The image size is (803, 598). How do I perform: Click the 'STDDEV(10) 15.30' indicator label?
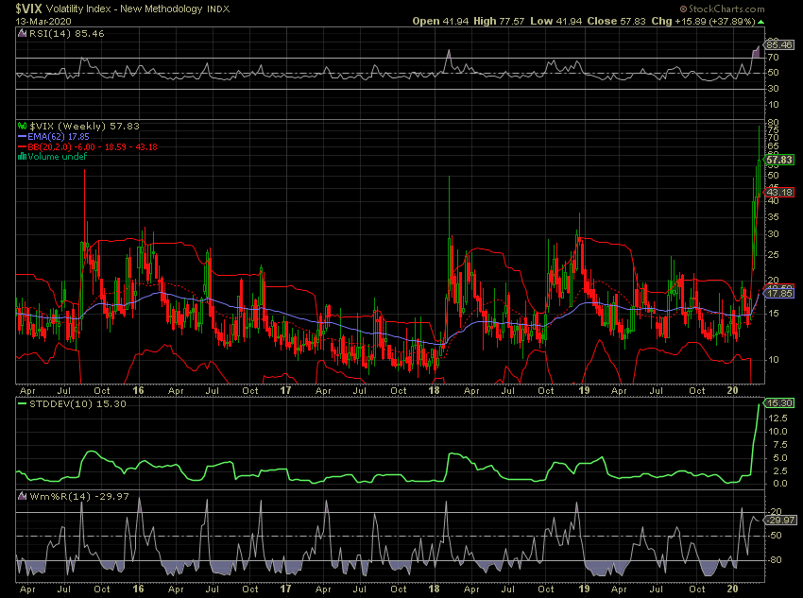coord(77,404)
